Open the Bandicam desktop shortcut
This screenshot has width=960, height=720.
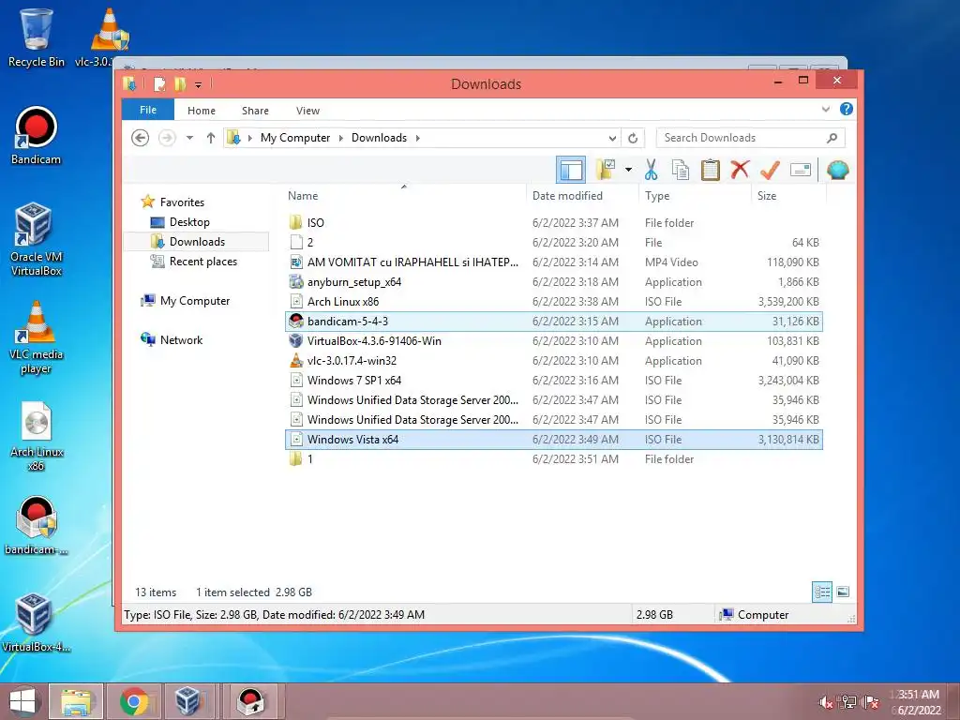37,136
